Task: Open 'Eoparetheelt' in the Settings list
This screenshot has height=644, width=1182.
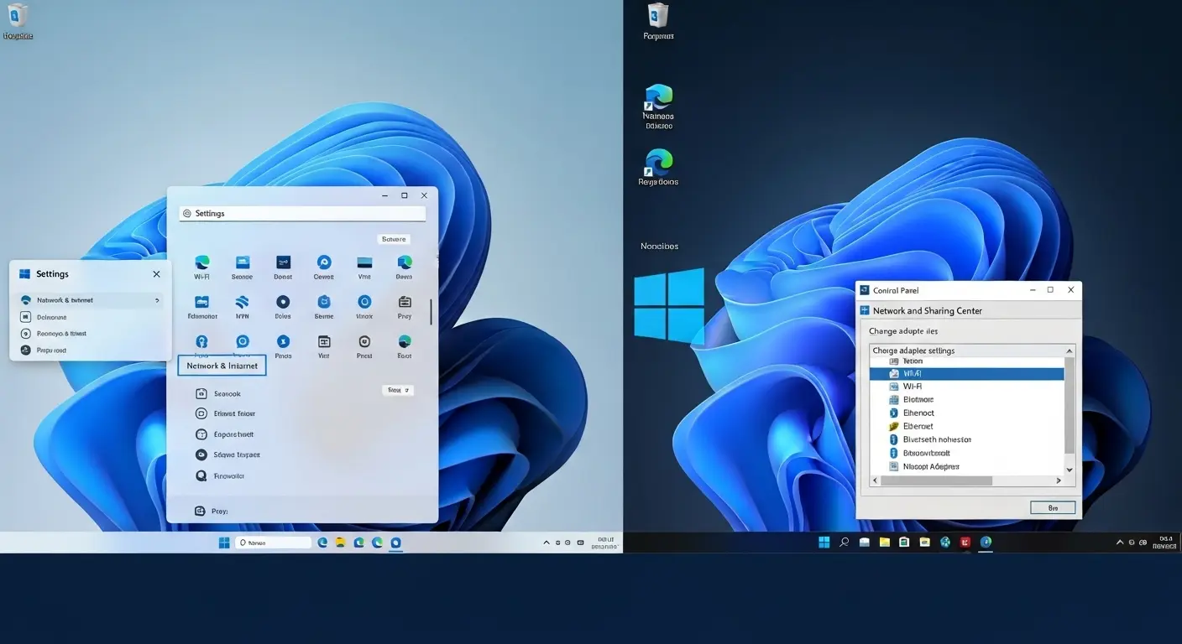Action: tap(224, 434)
